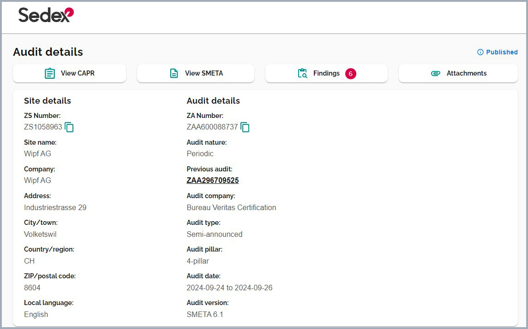Screen dimensions: 528x329
Task: Click the Volketswil city value
Action: point(41,234)
